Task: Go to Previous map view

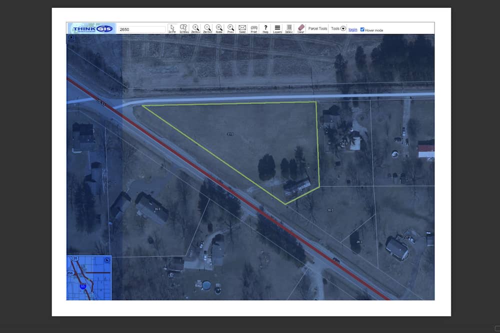Action: 230,28
